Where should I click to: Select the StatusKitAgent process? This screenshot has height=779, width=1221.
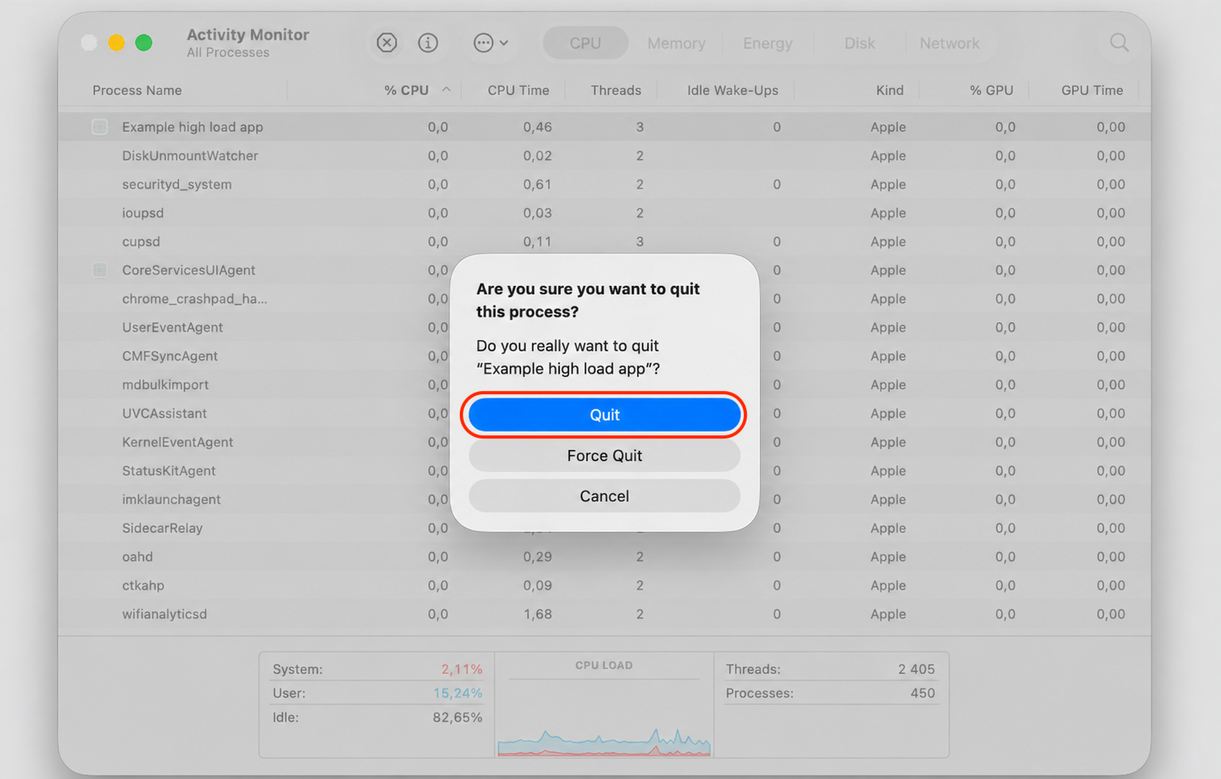(169, 470)
